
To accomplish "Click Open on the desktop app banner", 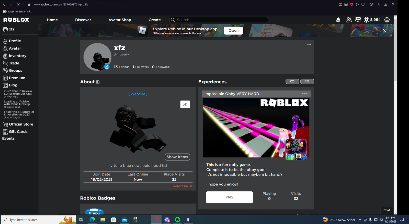I will click(x=233, y=31).
